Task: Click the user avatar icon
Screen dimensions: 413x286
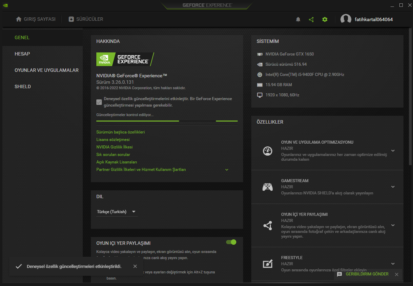Action: click(x=346, y=19)
